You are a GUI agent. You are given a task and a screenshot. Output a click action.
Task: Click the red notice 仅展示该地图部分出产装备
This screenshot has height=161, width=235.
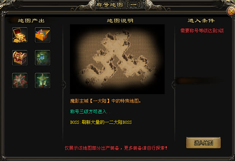tap(92, 148)
